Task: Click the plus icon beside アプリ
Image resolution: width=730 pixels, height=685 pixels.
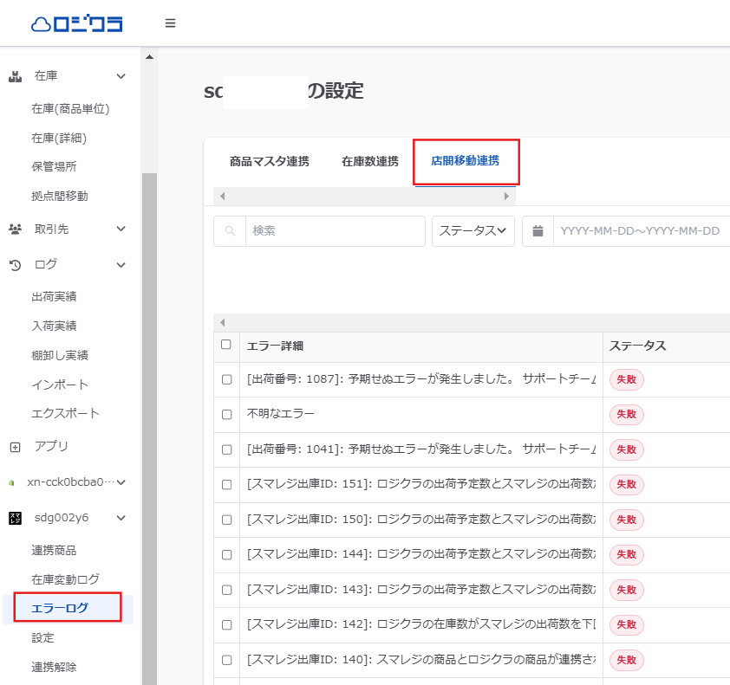Action: pyautogui.click(x=15, y=447)
